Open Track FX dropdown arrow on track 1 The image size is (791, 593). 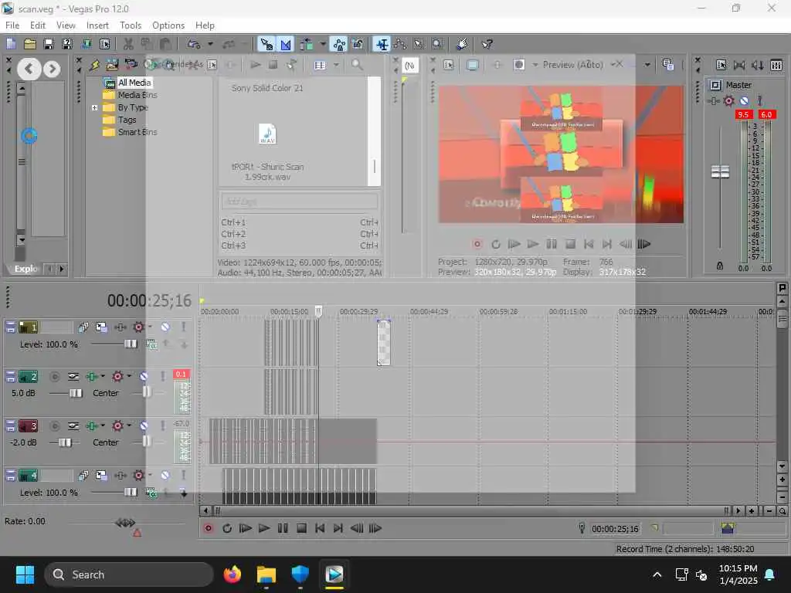pyautogui.click(x=150, y=327)
